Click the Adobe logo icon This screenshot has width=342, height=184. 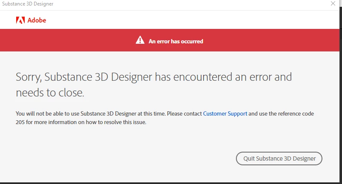(x=20, y=20)
